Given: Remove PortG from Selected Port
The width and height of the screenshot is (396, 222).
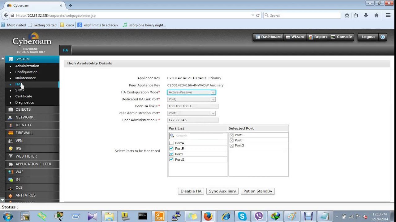Looking at the screenshot, I should (232, 146).
